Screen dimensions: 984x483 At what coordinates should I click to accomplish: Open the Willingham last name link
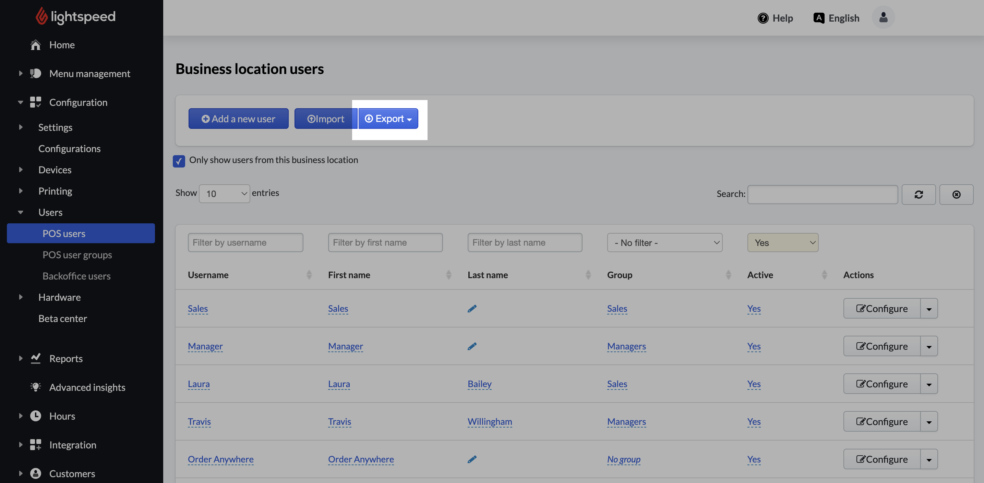(490, 422)
